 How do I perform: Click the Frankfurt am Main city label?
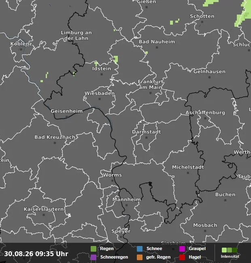[x=150, y=85]
